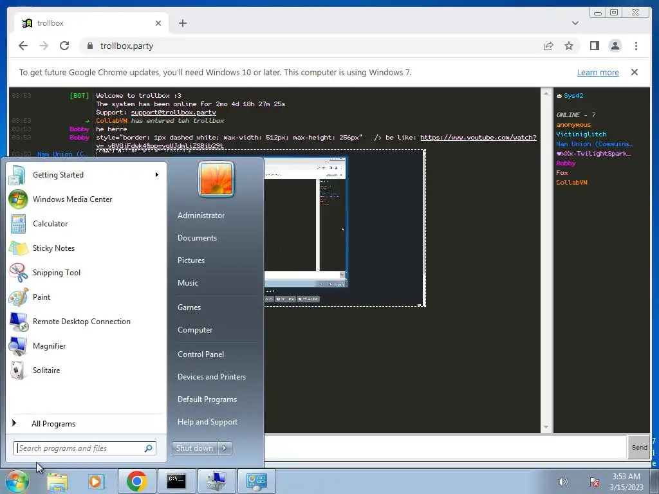This screenshot has width=659, height=494.
Task: Open the Chrome profile icon
Action: coord(615,46)
